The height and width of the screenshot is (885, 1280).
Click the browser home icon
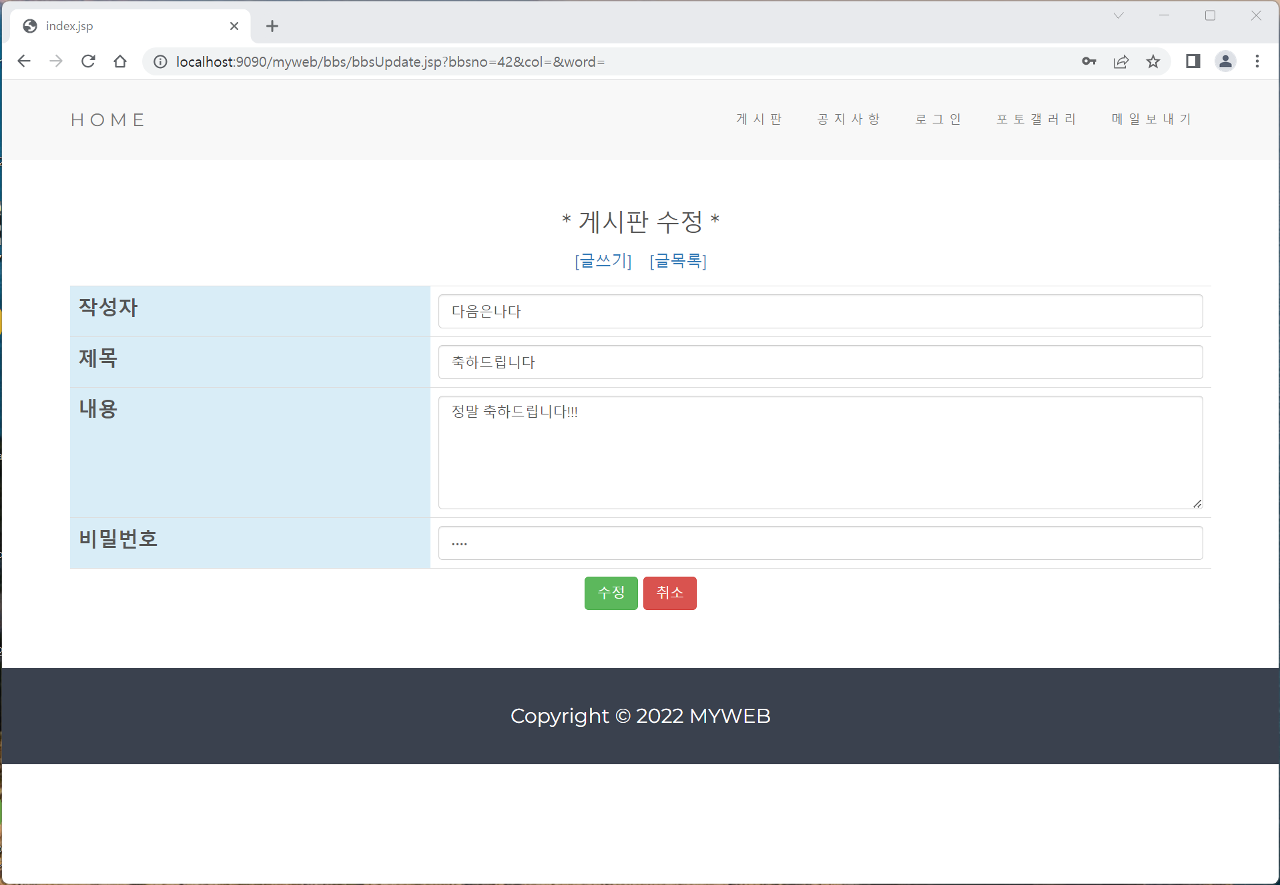(x=120, y=61)
